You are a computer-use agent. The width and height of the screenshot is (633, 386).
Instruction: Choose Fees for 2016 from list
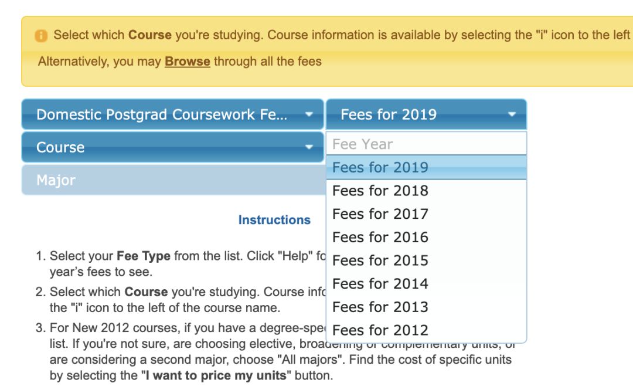426,237
